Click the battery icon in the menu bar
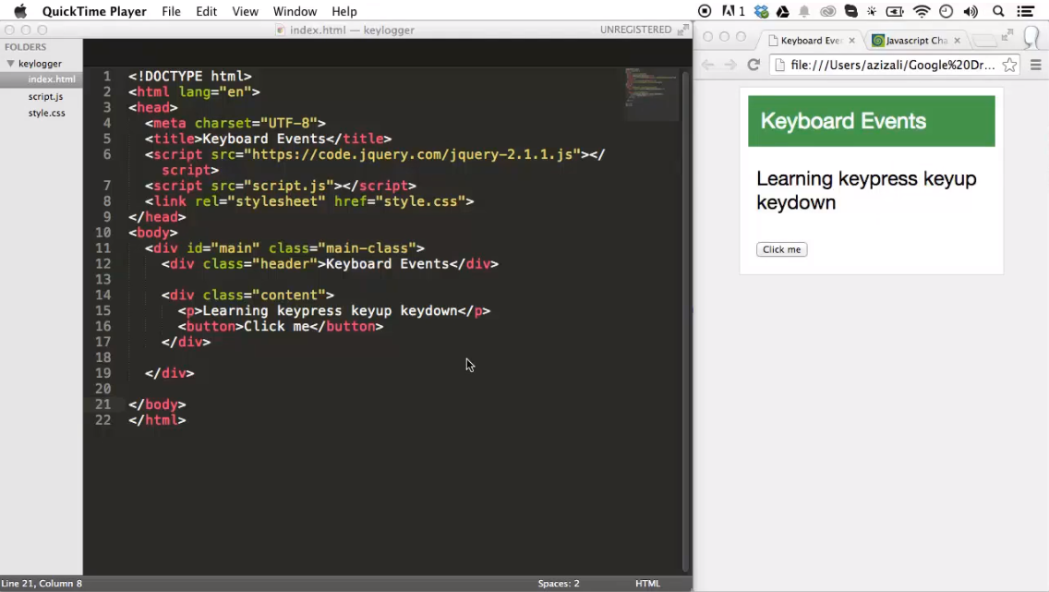This screenshot has width=1049, height=592. [893, 11]
